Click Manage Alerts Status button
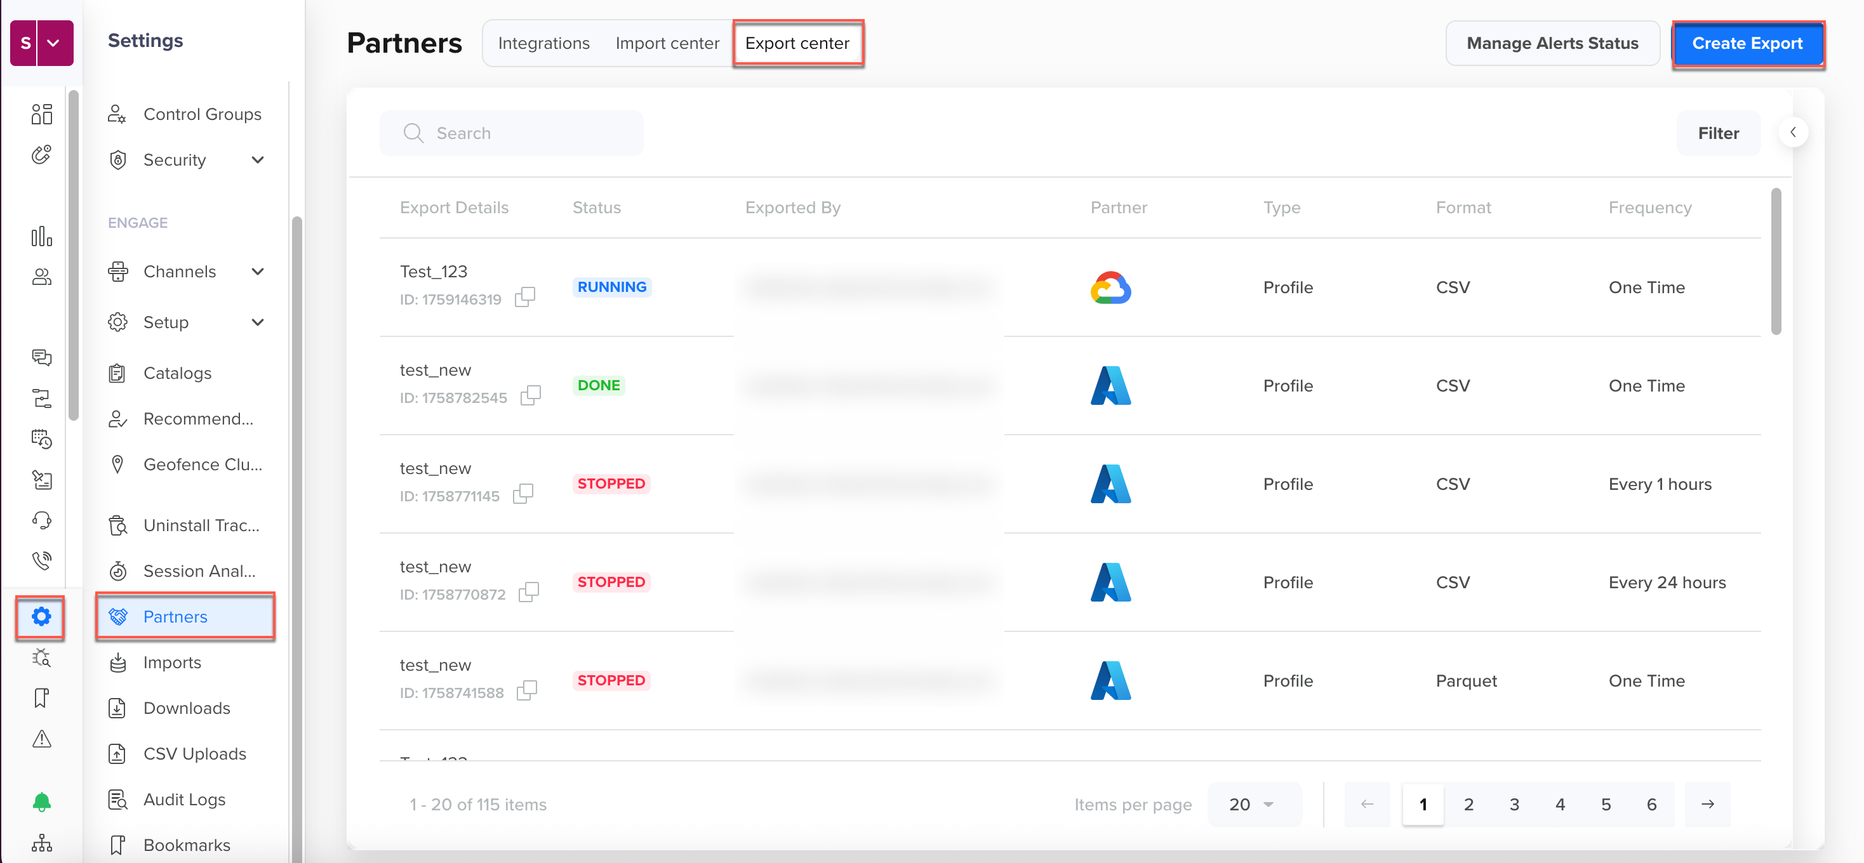 [x=1552, y=43]
